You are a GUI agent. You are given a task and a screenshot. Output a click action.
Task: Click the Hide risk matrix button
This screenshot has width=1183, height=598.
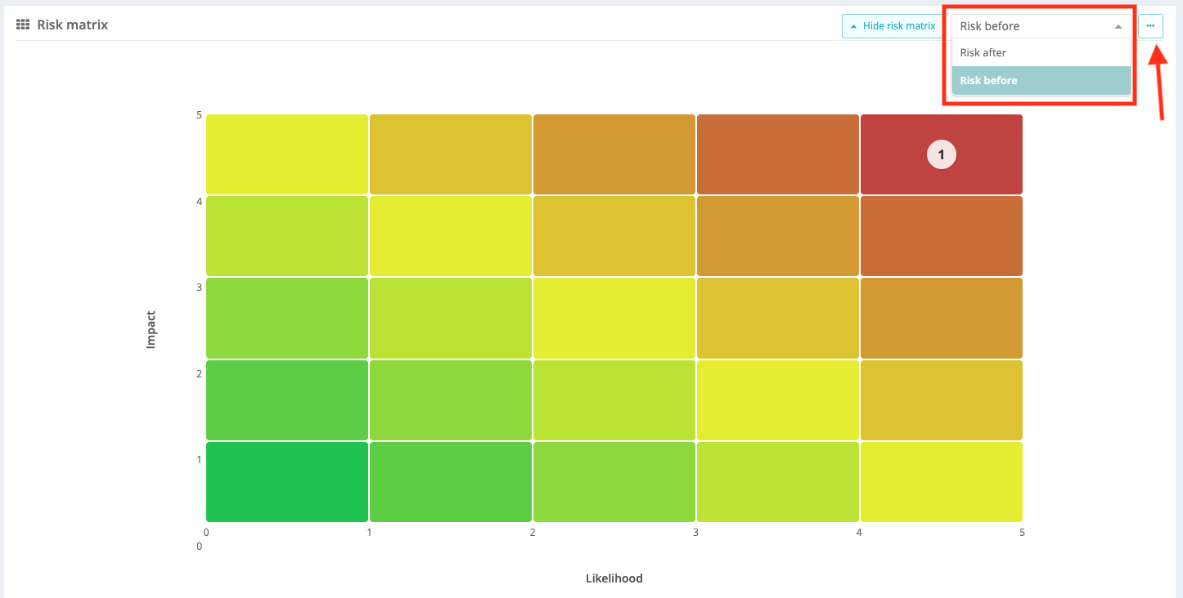click(x=893, y=26)
